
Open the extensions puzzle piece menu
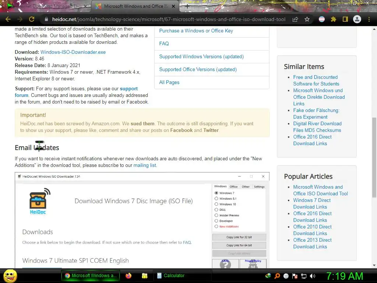click(x=334, y=19)
